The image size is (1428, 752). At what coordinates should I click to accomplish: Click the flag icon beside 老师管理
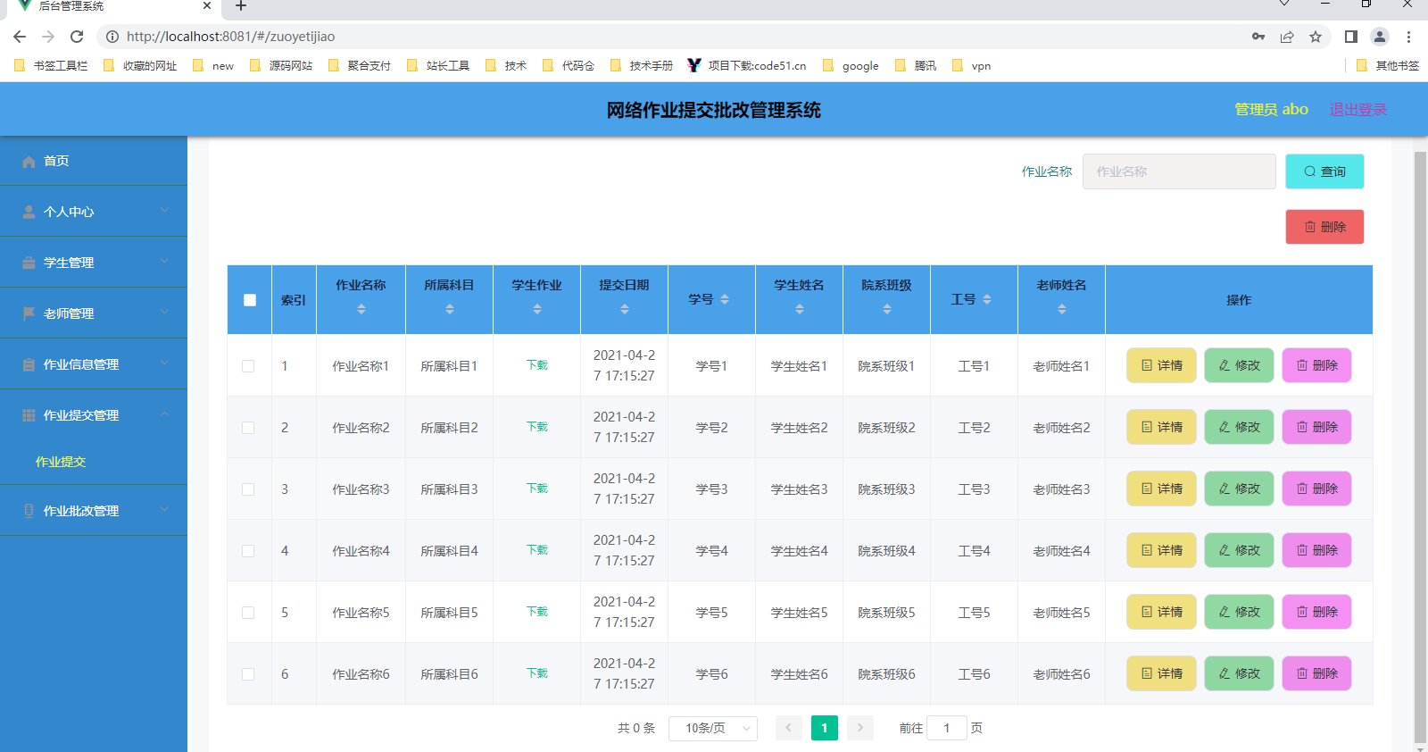point(29,314)
